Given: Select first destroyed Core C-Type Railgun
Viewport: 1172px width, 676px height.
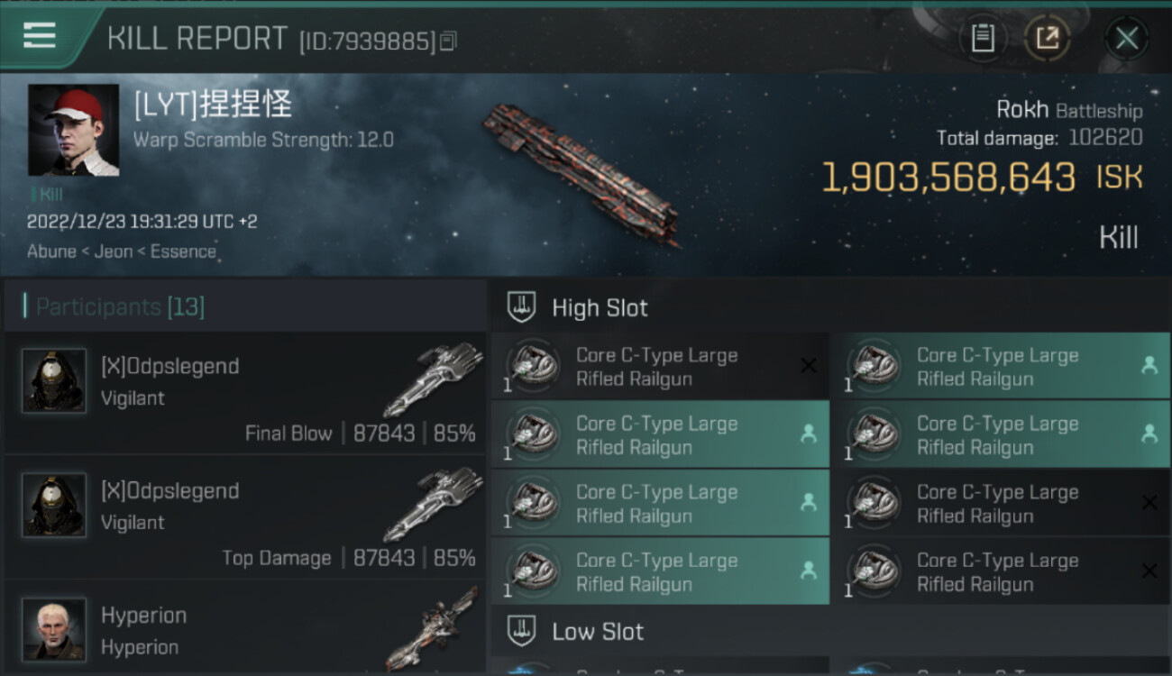Looking at the screenshot, I should 660,367.
